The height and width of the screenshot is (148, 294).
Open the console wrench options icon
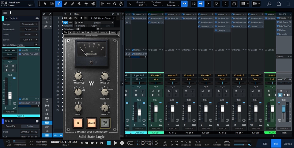[47, 22]
